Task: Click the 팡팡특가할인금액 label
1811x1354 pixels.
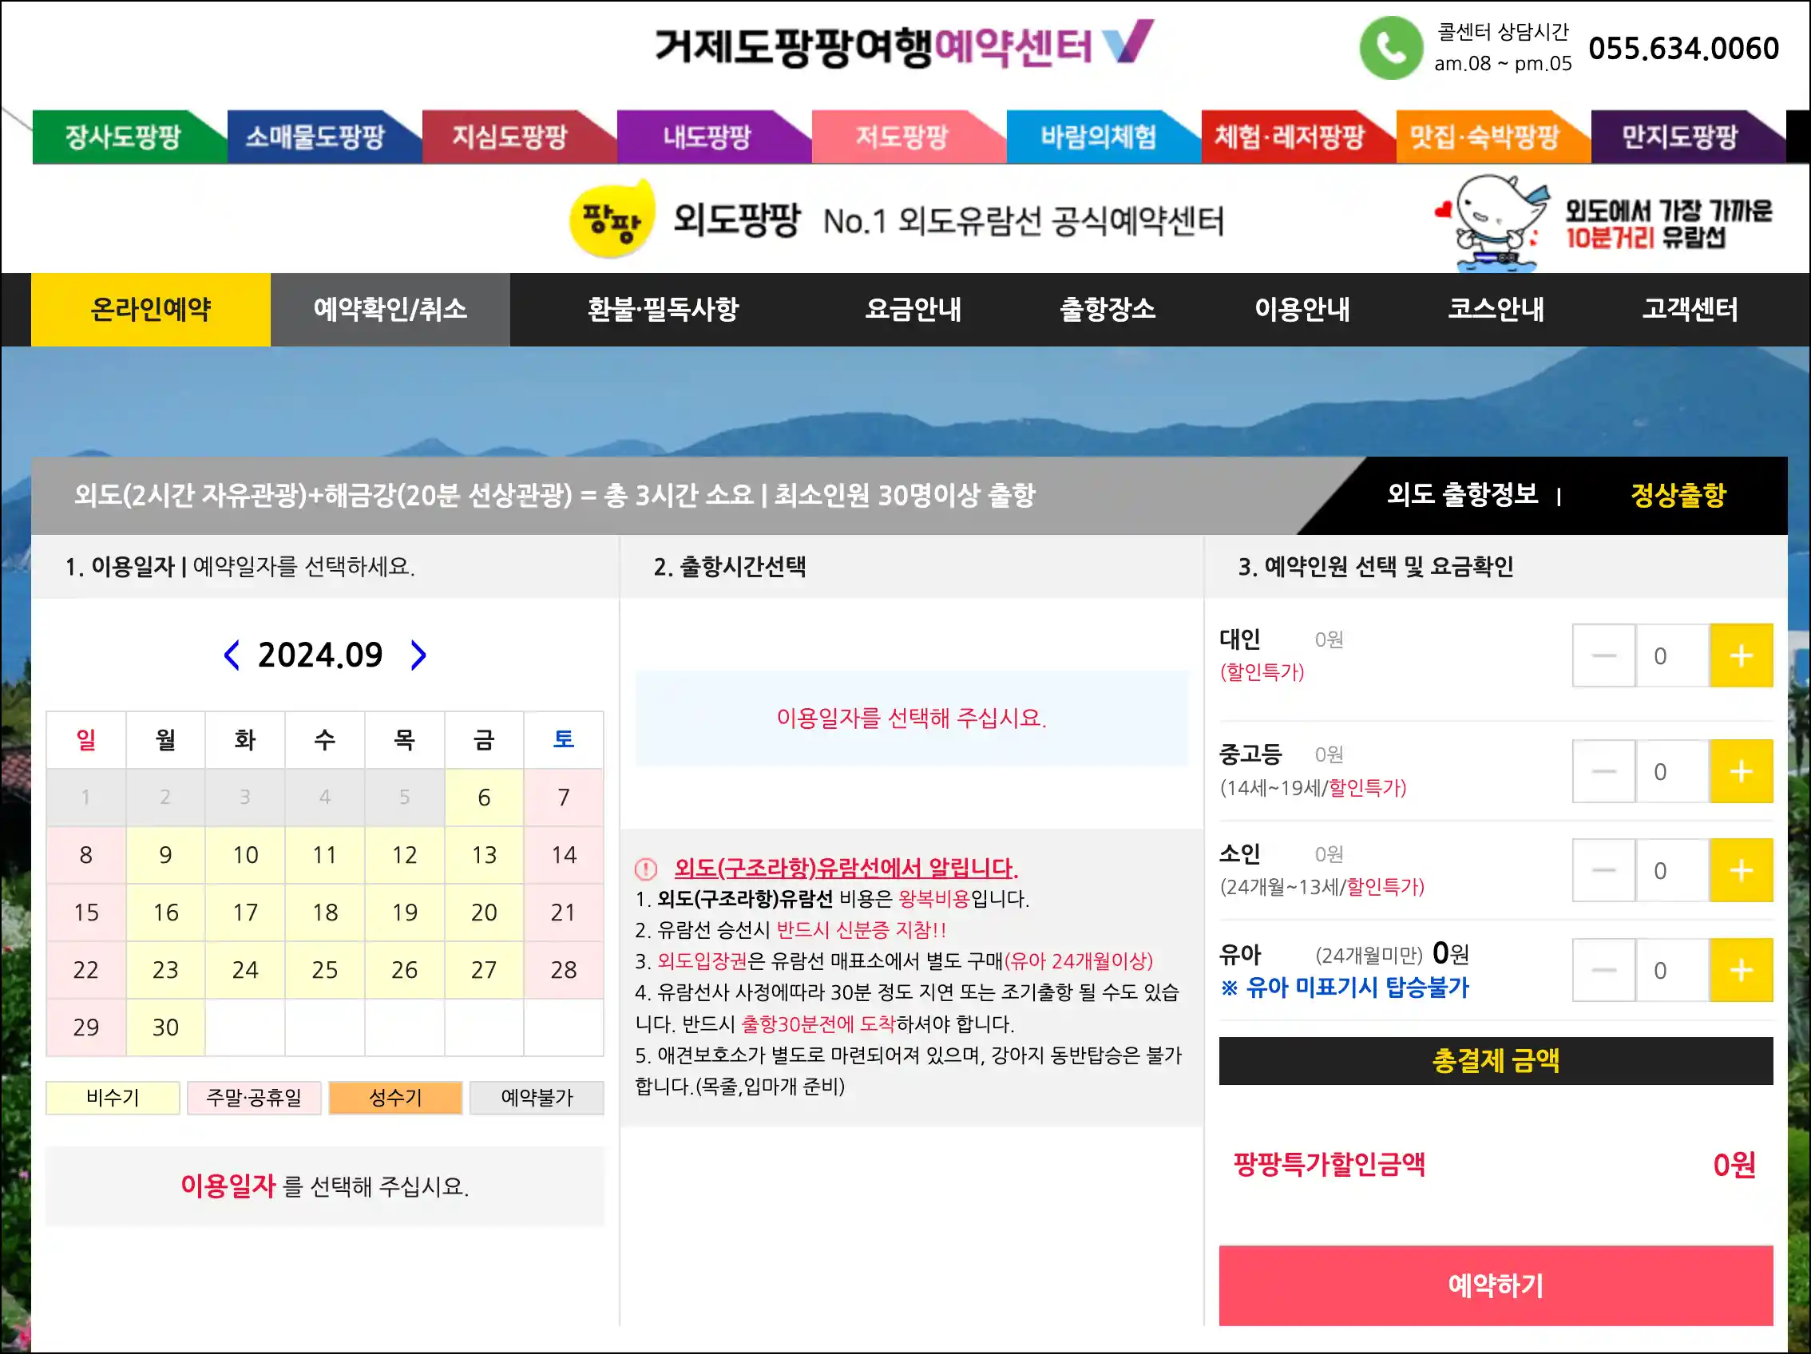Action: pos(1329,1164)
